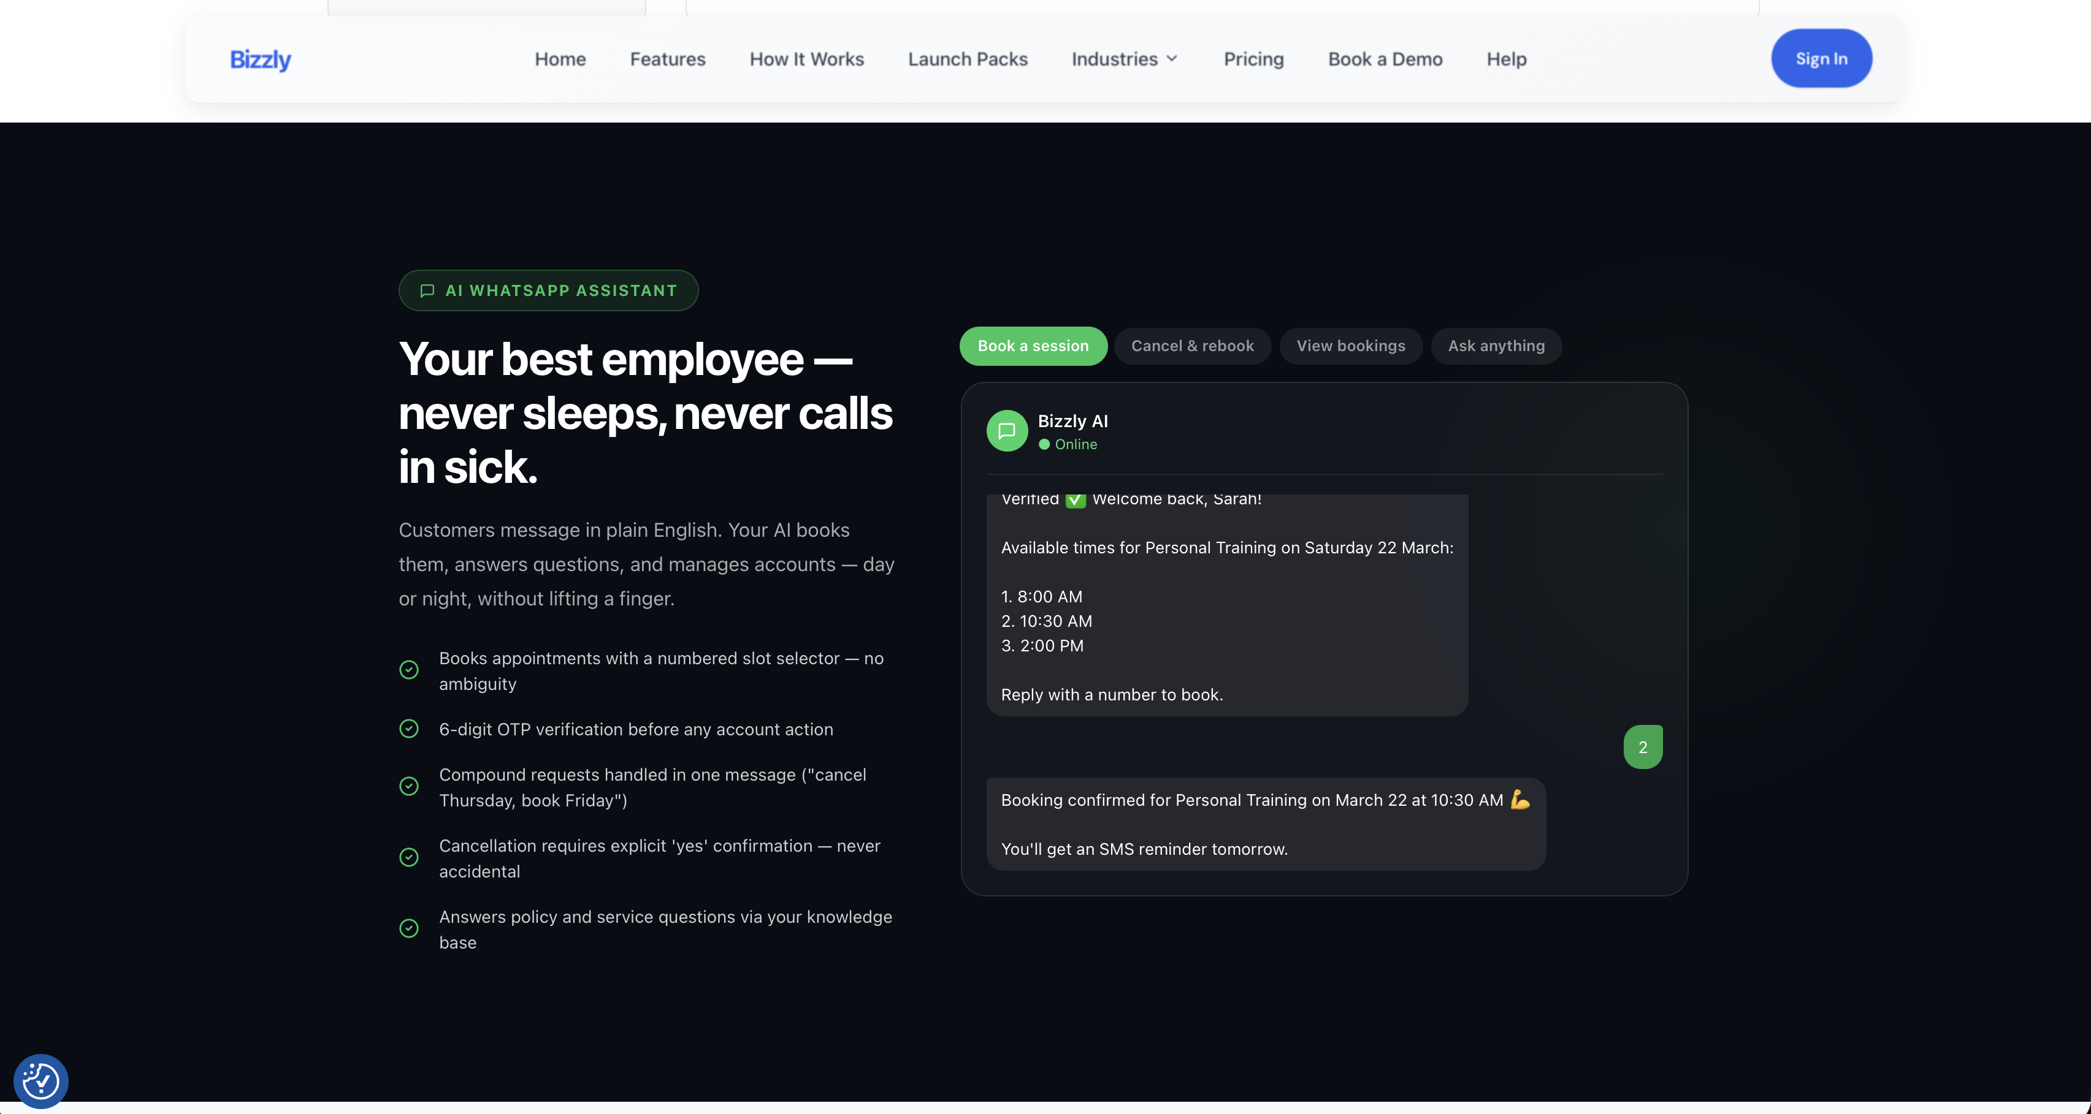
Task: Switch to the Cancel & rebook tab
Action: click(1191, 346)
